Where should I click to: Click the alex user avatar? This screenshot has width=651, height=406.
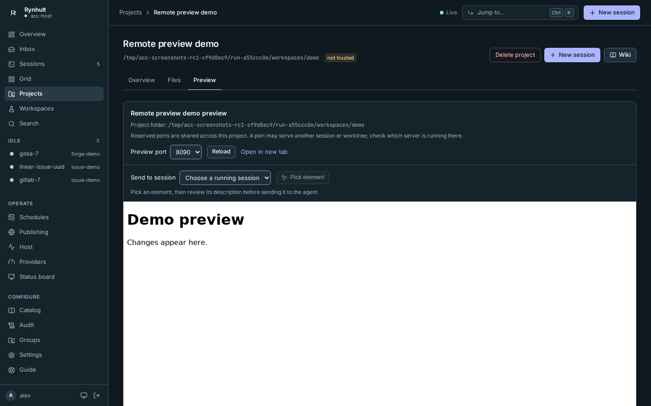[11, 396]
